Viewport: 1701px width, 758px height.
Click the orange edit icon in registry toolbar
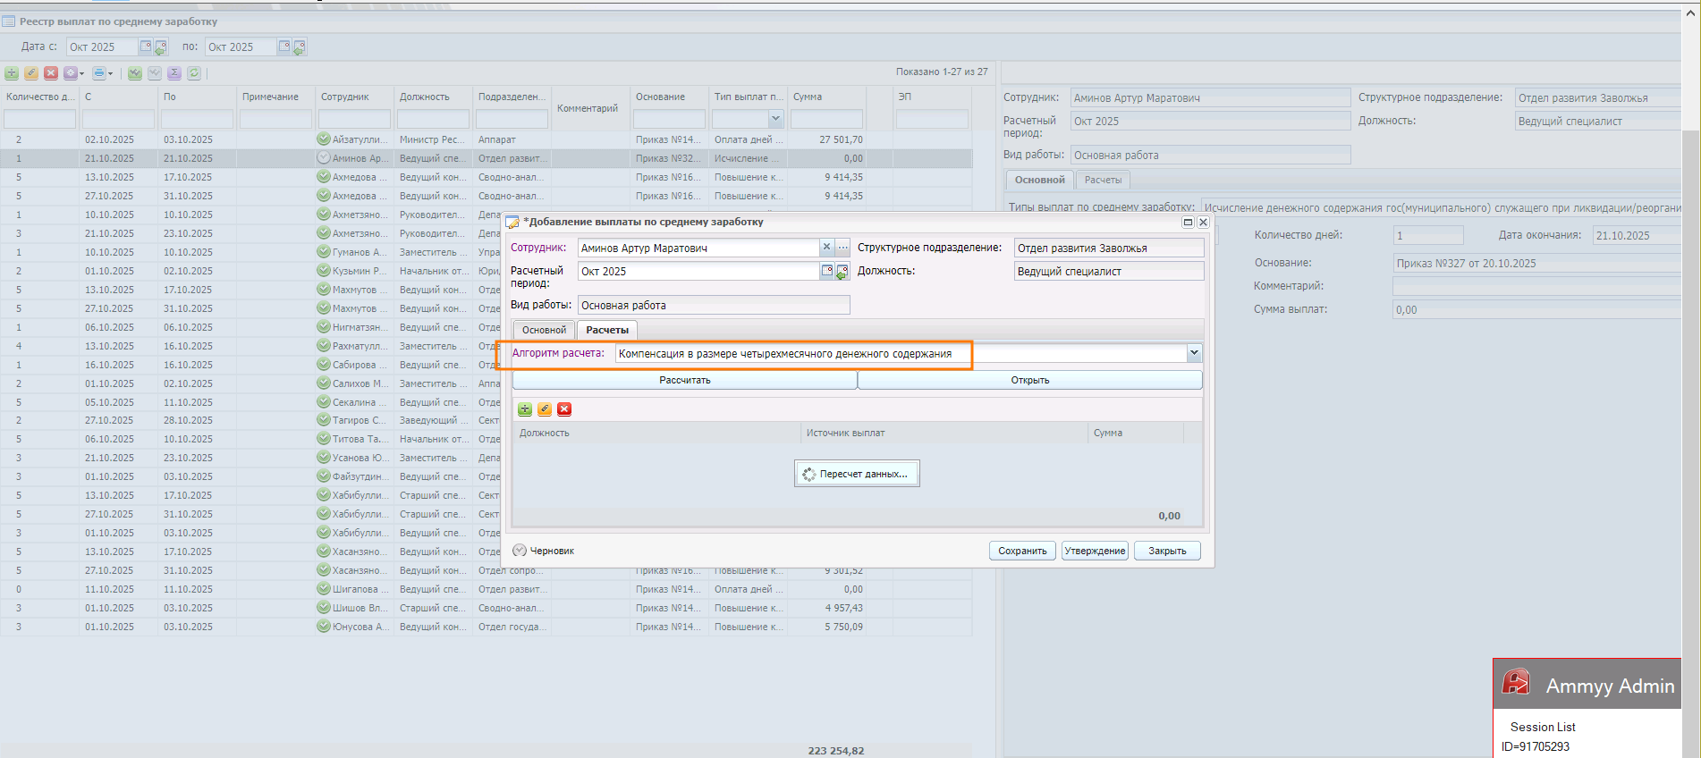pyautogui.click(x=31, y=73)
